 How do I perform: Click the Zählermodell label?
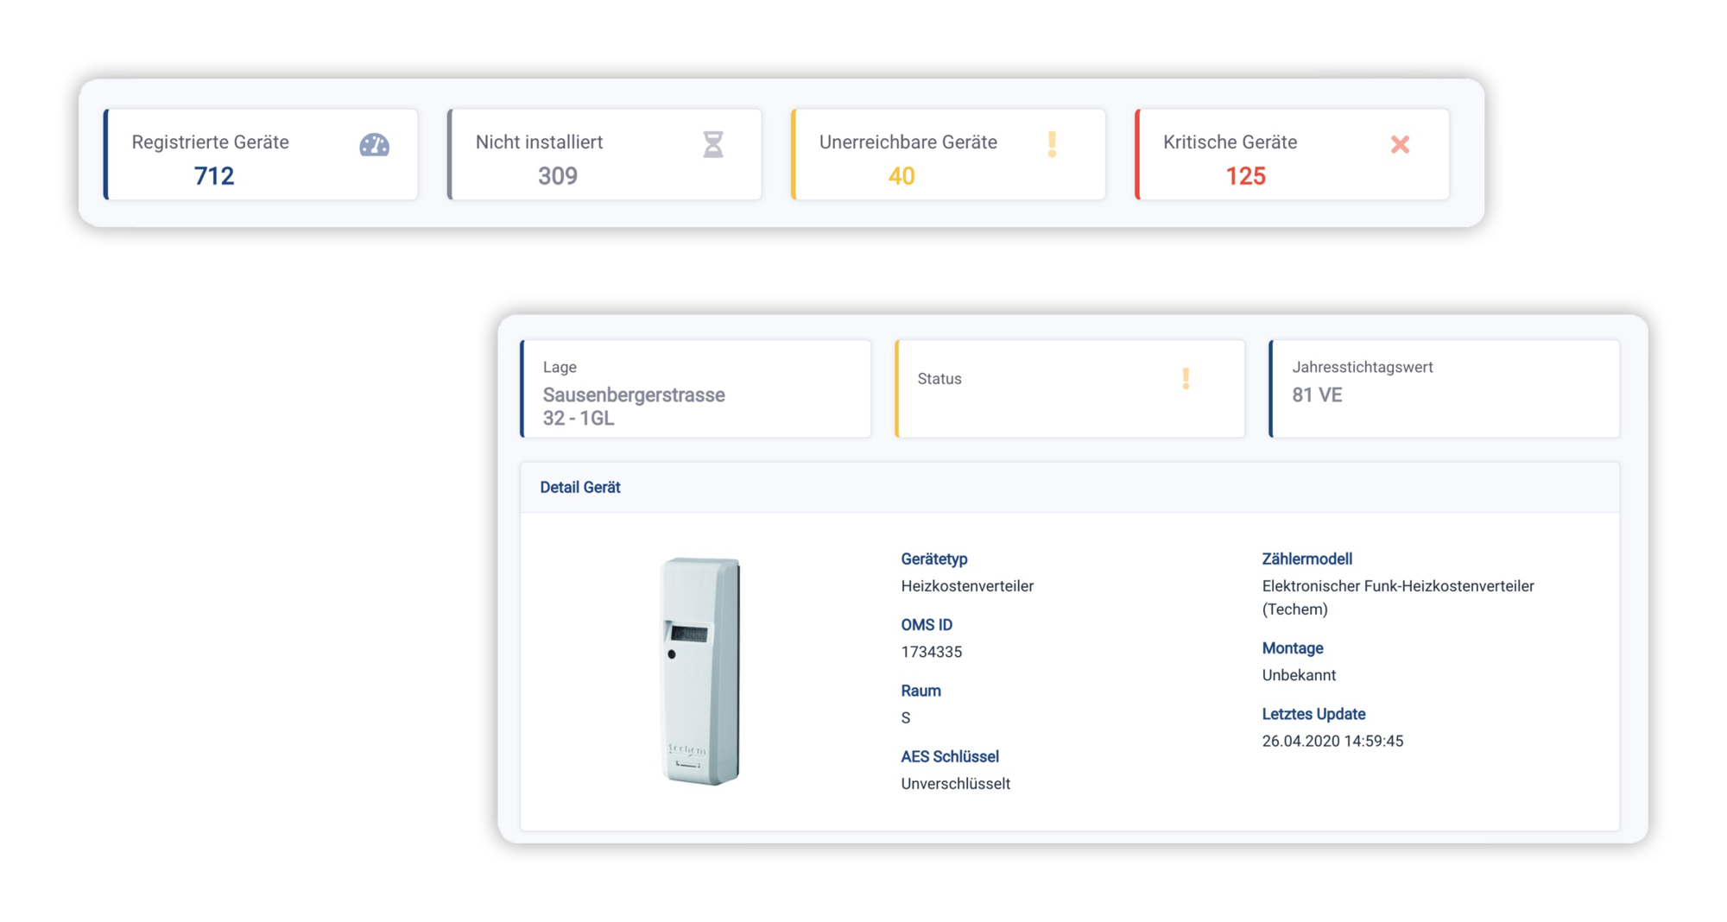[x=1307, y=559]
